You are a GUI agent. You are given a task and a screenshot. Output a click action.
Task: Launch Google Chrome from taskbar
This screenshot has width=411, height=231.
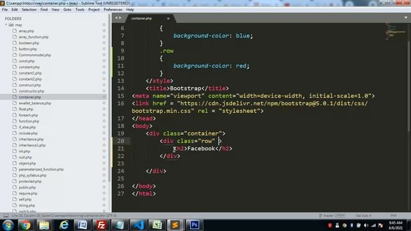[26, 225]
